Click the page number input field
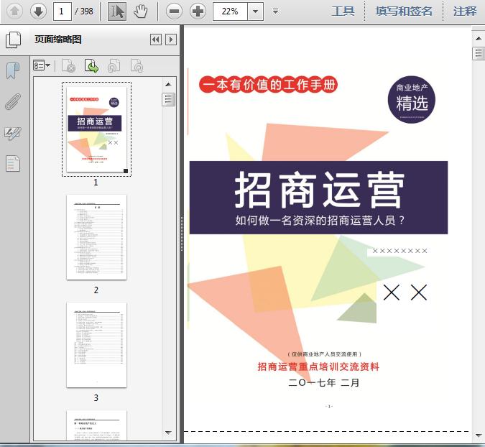The height and width of the screenshot is (447, 485). pos(63,11)
